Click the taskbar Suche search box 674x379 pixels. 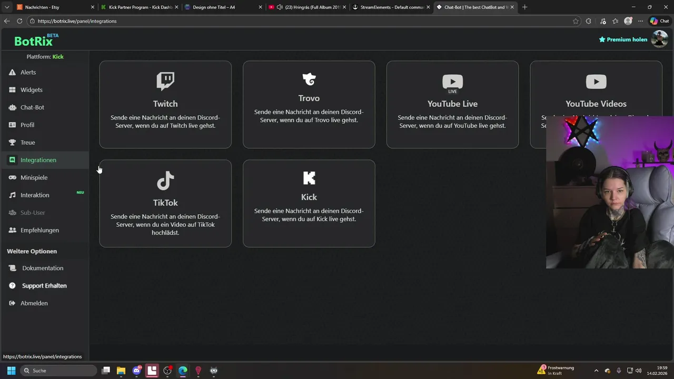(59, 371)
